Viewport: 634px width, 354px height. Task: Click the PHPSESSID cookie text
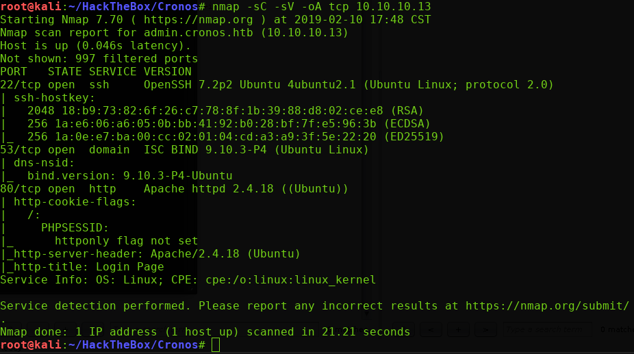[x=75, y=228]
